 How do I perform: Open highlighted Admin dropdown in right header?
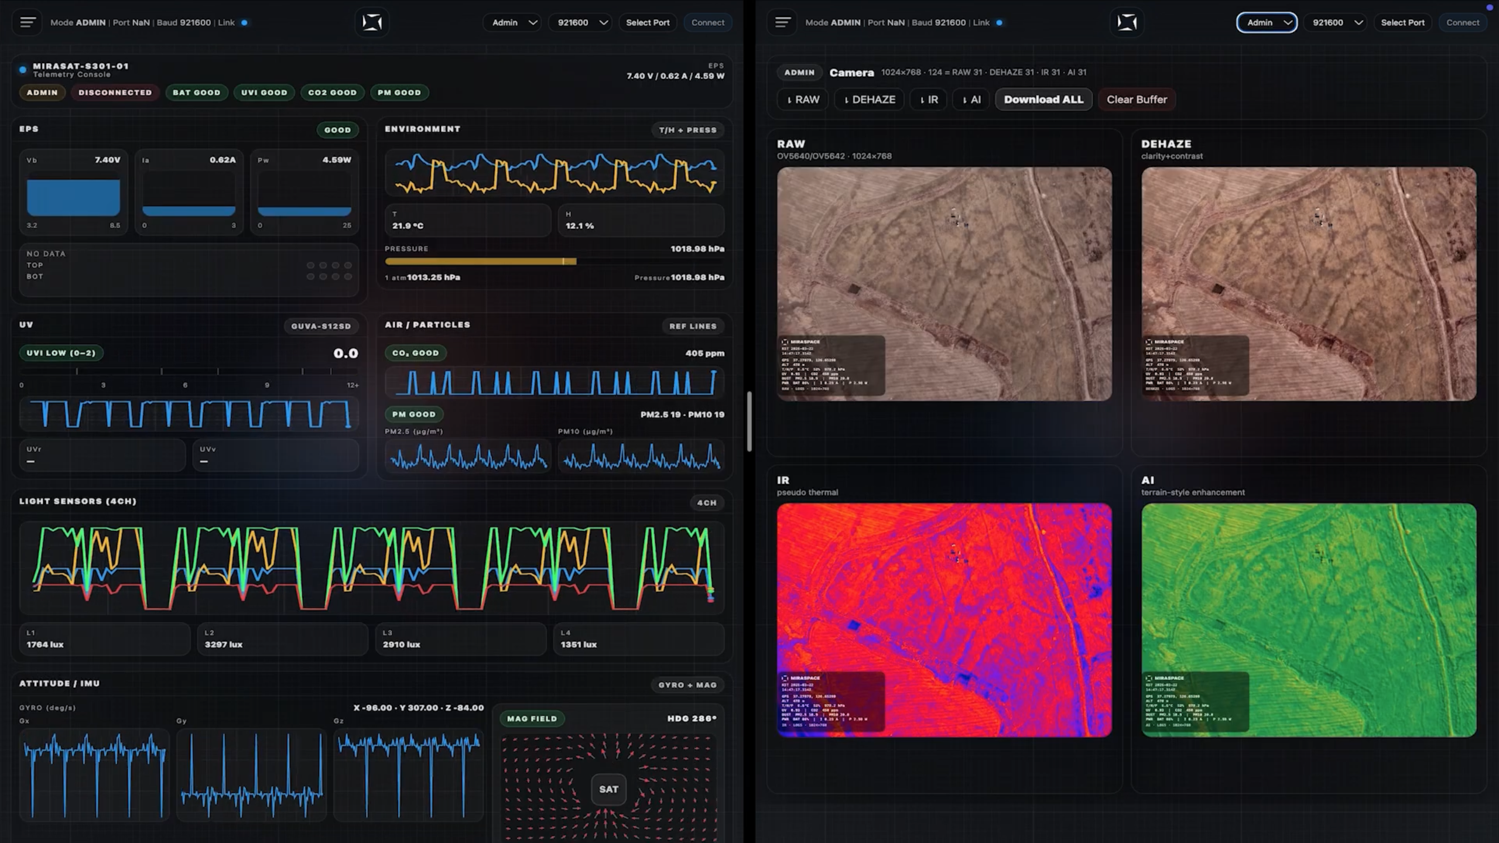coord(1267,22)
